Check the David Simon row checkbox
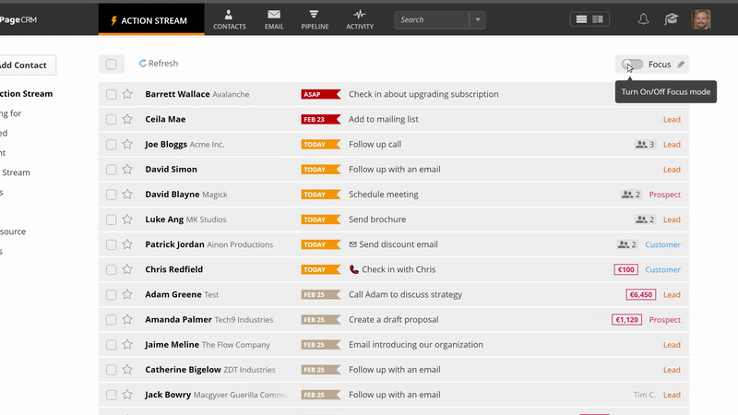Image resolution: width=738 pixels, height=415 pixels. [x=111, y=170]
